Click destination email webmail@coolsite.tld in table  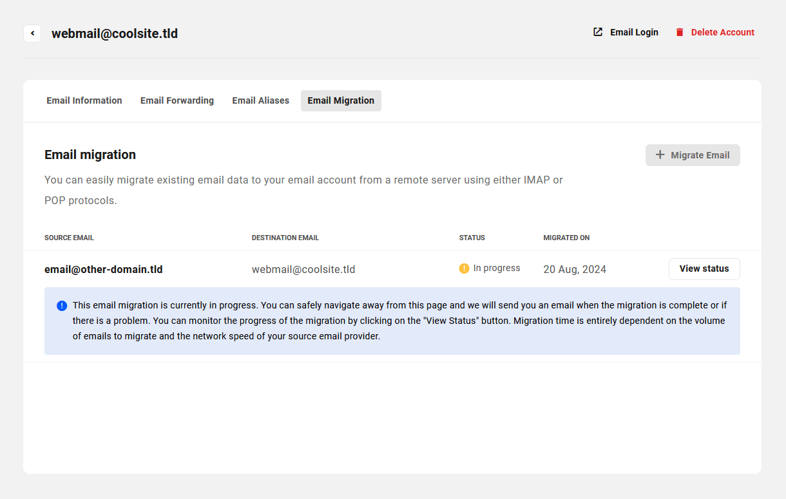[x=303, y=269]
